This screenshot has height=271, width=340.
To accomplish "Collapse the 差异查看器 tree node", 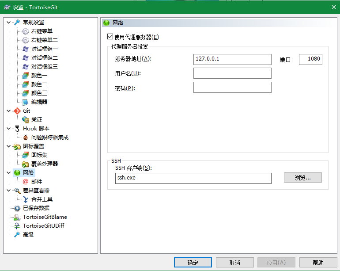I will 9,191.
